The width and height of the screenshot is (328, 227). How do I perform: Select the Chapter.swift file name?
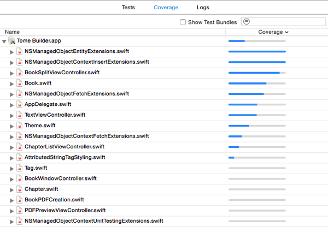click(42, 189)
